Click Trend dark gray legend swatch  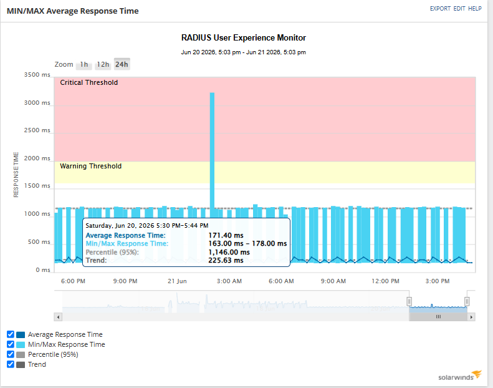pos(21,365)
